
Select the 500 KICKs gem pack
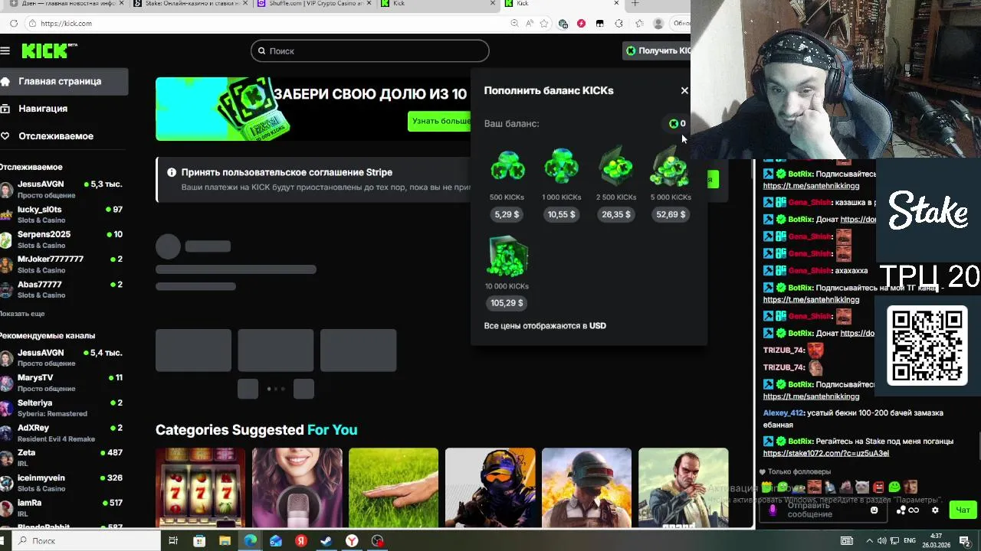pyautogui.click(x=507, y=166)
